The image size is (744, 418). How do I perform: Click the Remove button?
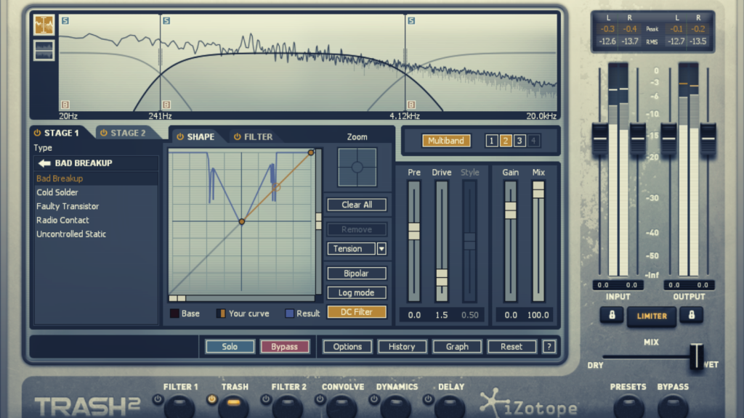click(x=357, y=229)
